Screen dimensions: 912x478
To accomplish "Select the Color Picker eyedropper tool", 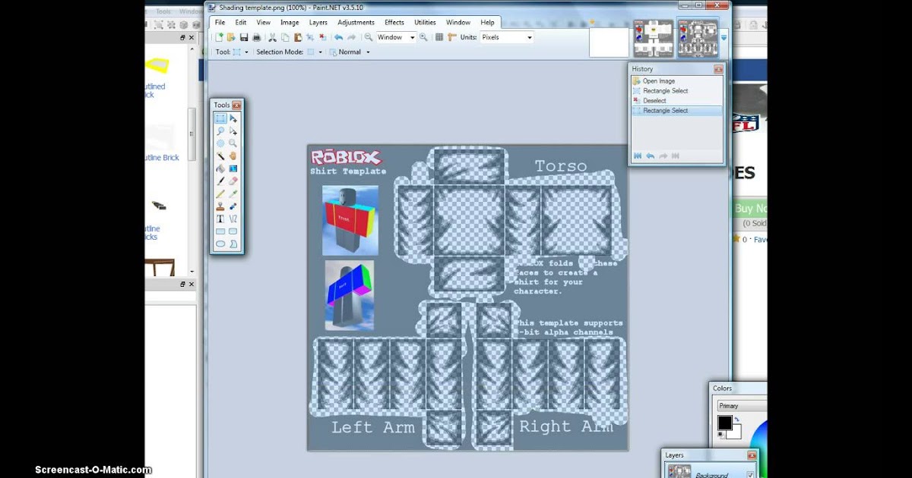I will (233, 193).
